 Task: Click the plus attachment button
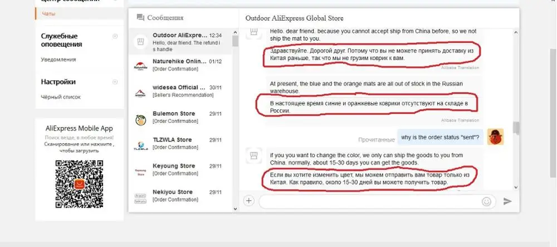point(248,201)
